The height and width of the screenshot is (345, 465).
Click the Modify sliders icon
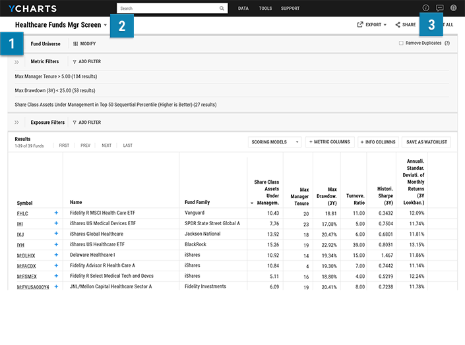click(x=75, y=44)
